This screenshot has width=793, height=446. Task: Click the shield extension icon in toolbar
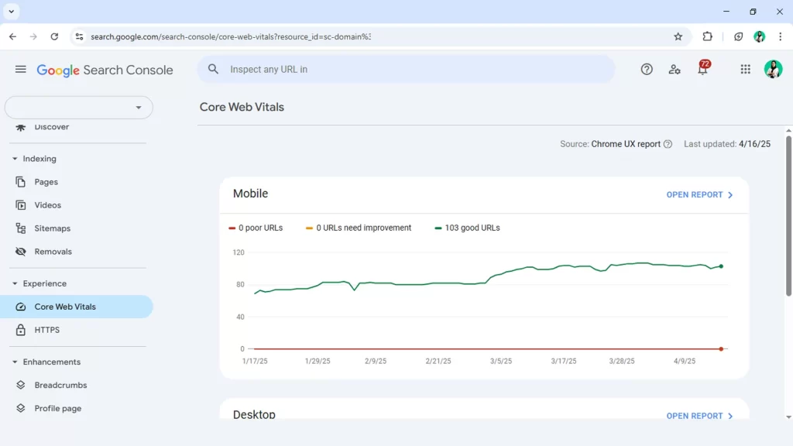coord(738,36)
